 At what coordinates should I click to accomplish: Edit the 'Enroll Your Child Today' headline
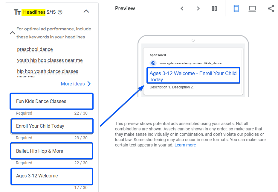pos(51,126)
